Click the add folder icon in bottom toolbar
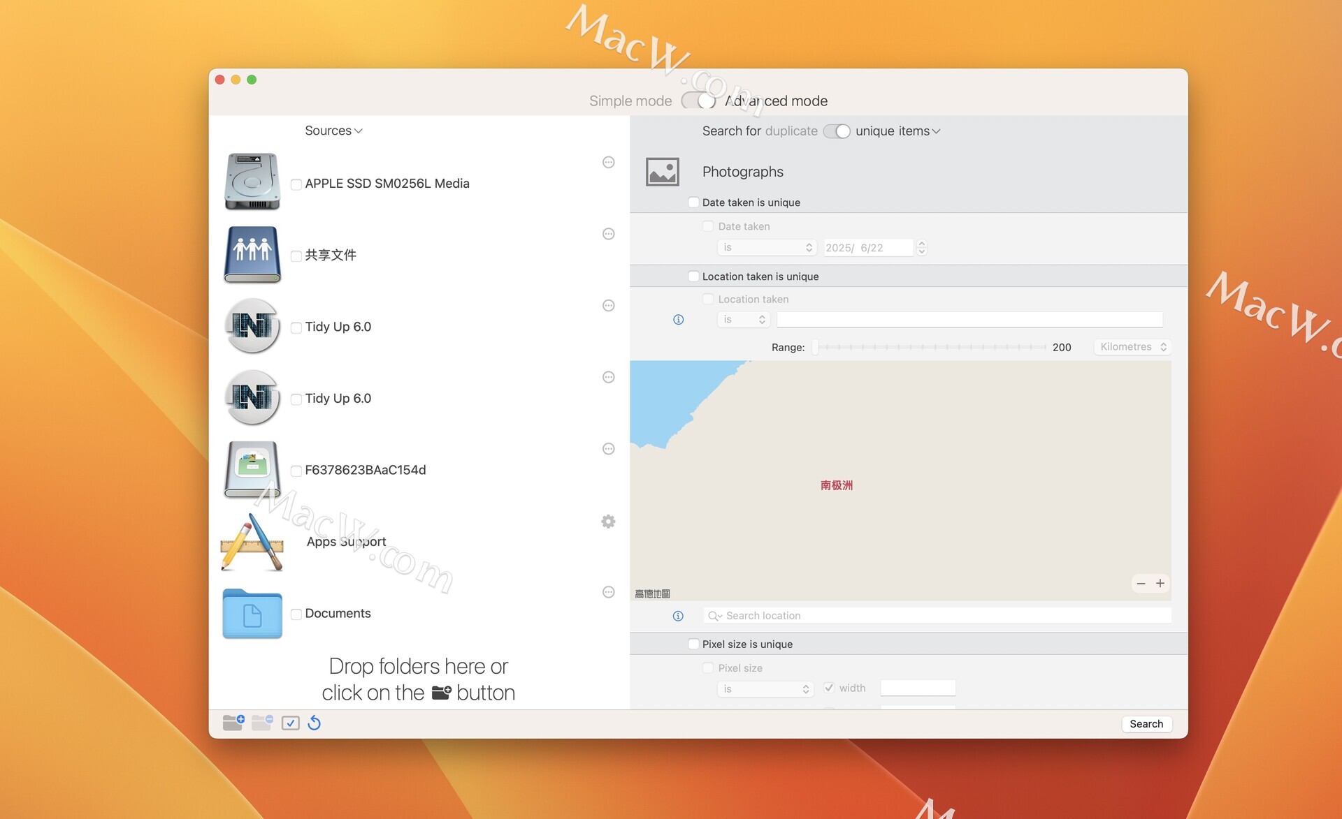Viewport: 1342px width, 819px height. pos(233,723)
